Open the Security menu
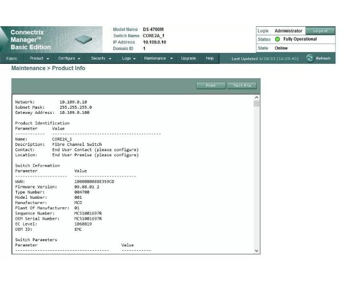Screen dimensions: 343x286 tap(98, 58)
